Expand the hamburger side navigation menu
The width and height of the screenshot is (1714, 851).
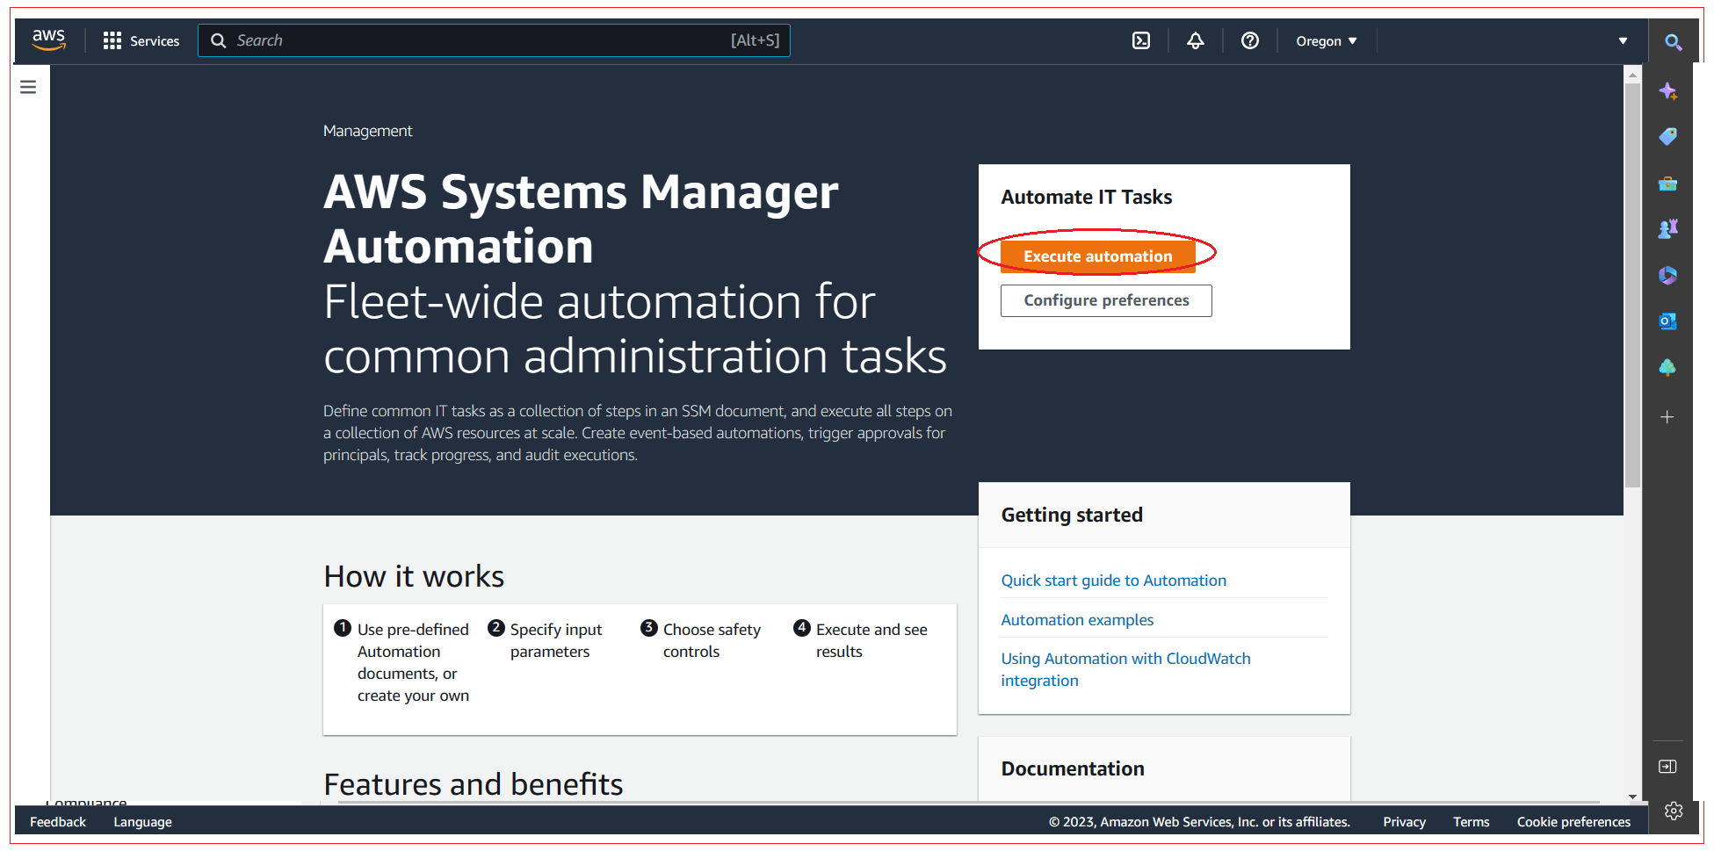[x=28, y=87]
